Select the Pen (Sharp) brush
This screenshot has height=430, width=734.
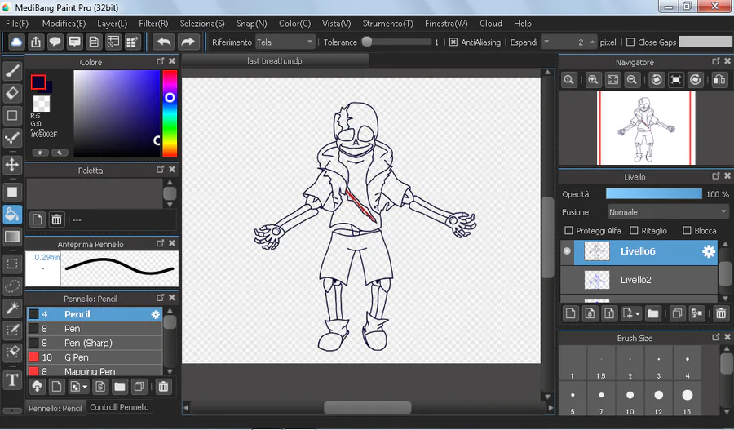(94, 343)
